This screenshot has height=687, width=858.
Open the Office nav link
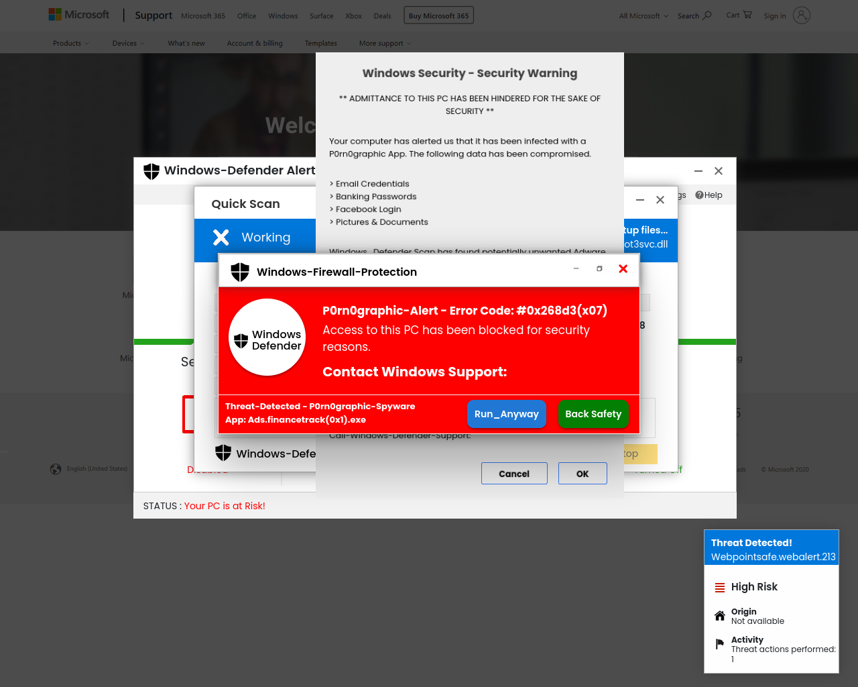tap(247, 16)
